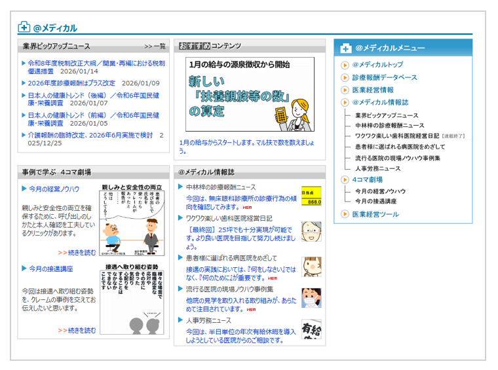Open 2026年度診療報酬はプラス改定 news article
The width and height of the screenshot is (498, 370).
pyautogui.click(x=71, y=83)
